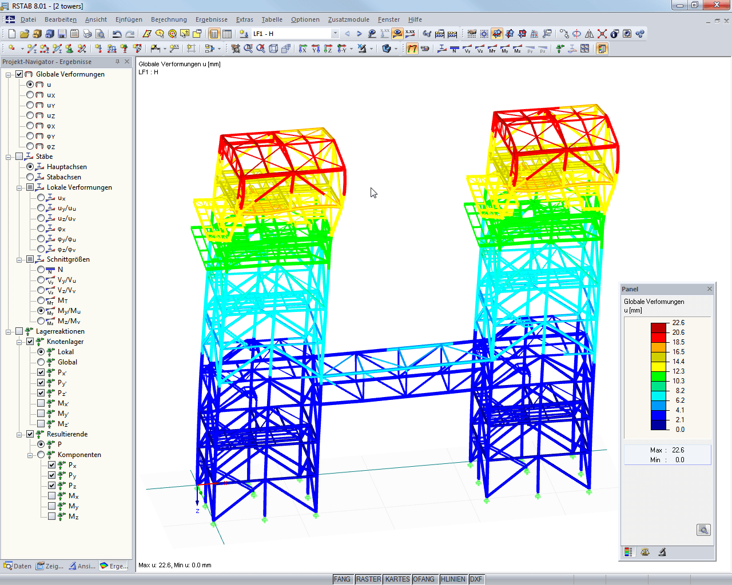Select the uZ deformation radio button
The height and width of the screenshot is (585, 732).
coord(30,115)
